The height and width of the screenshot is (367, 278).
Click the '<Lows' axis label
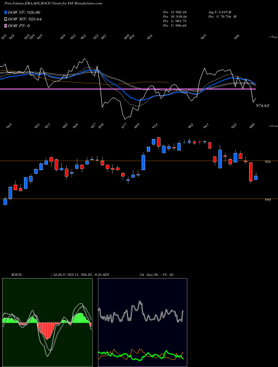[x=273, y=126]
